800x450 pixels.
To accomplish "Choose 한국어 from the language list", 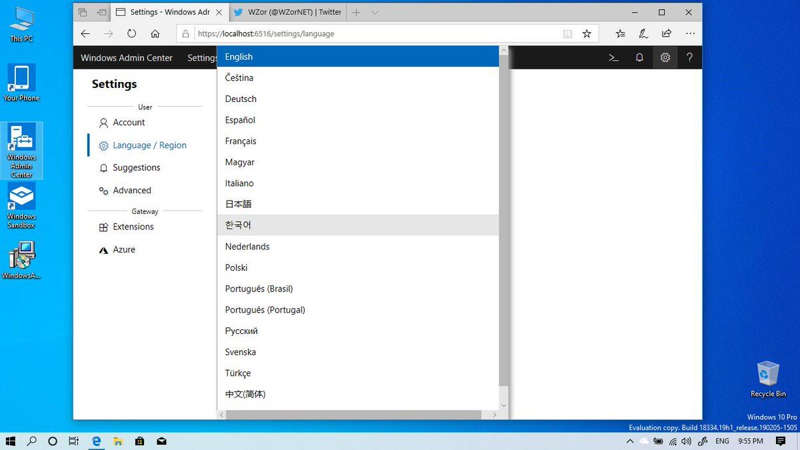I will coord(358,225).
